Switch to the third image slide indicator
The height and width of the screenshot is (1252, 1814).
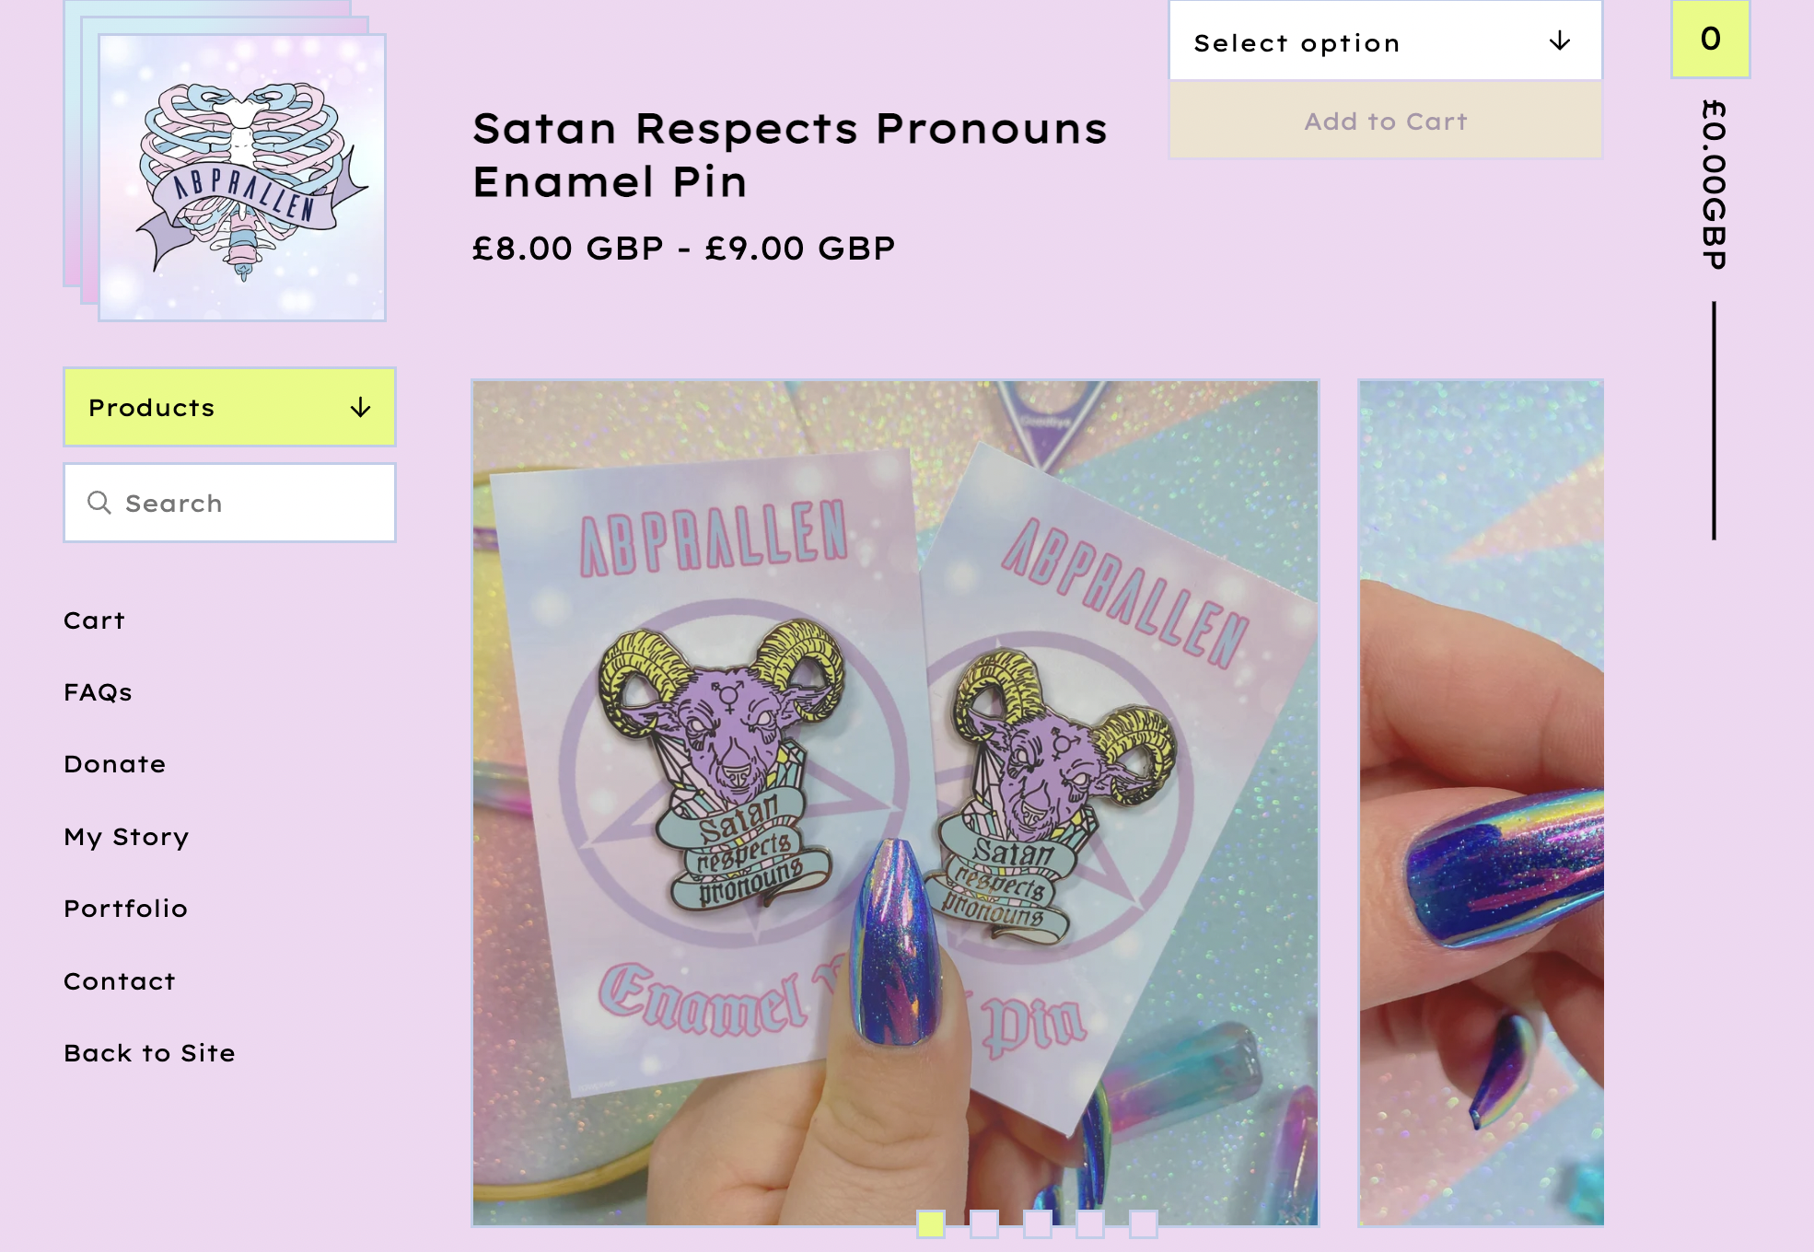pos(1038,1224)
